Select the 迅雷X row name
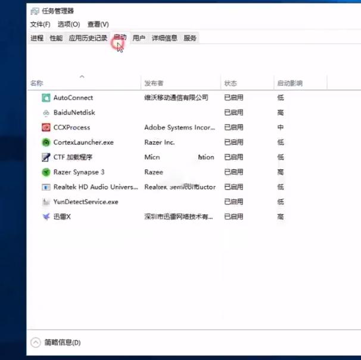Screen dimensions: 361x360 click(x=62, y=216)
